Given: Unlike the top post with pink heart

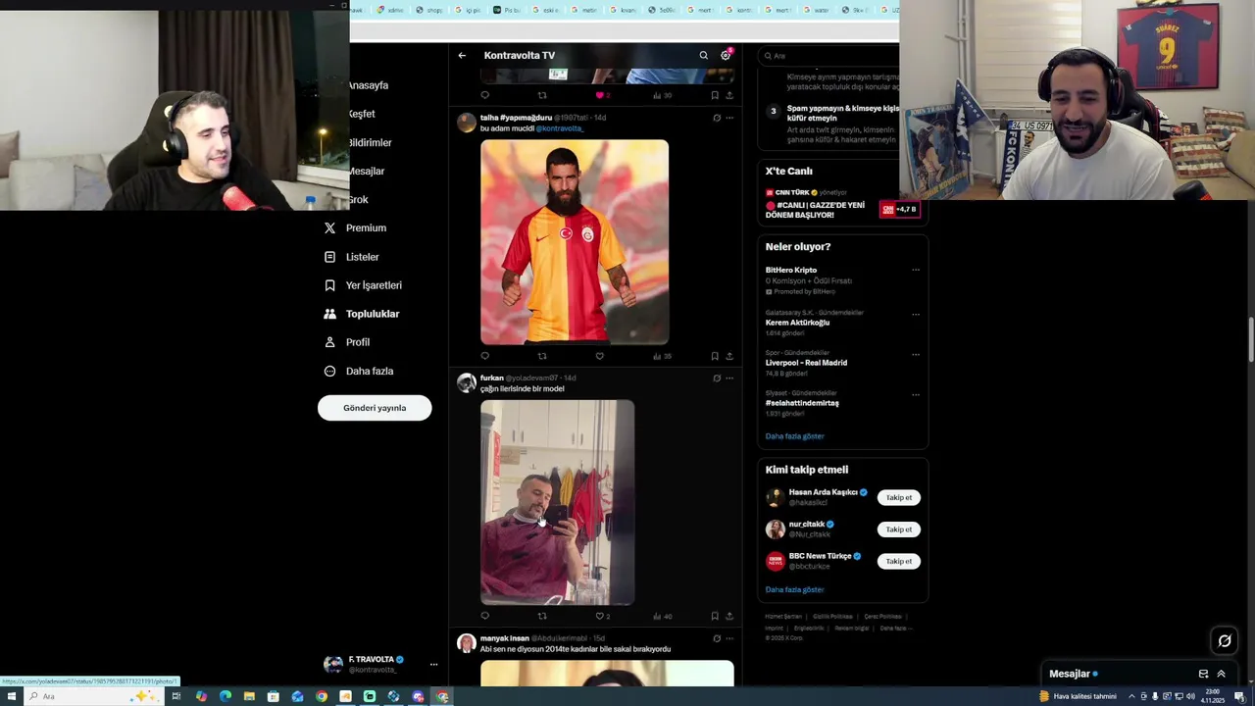Looking at the screenshot, I should [x=602, y=95].
